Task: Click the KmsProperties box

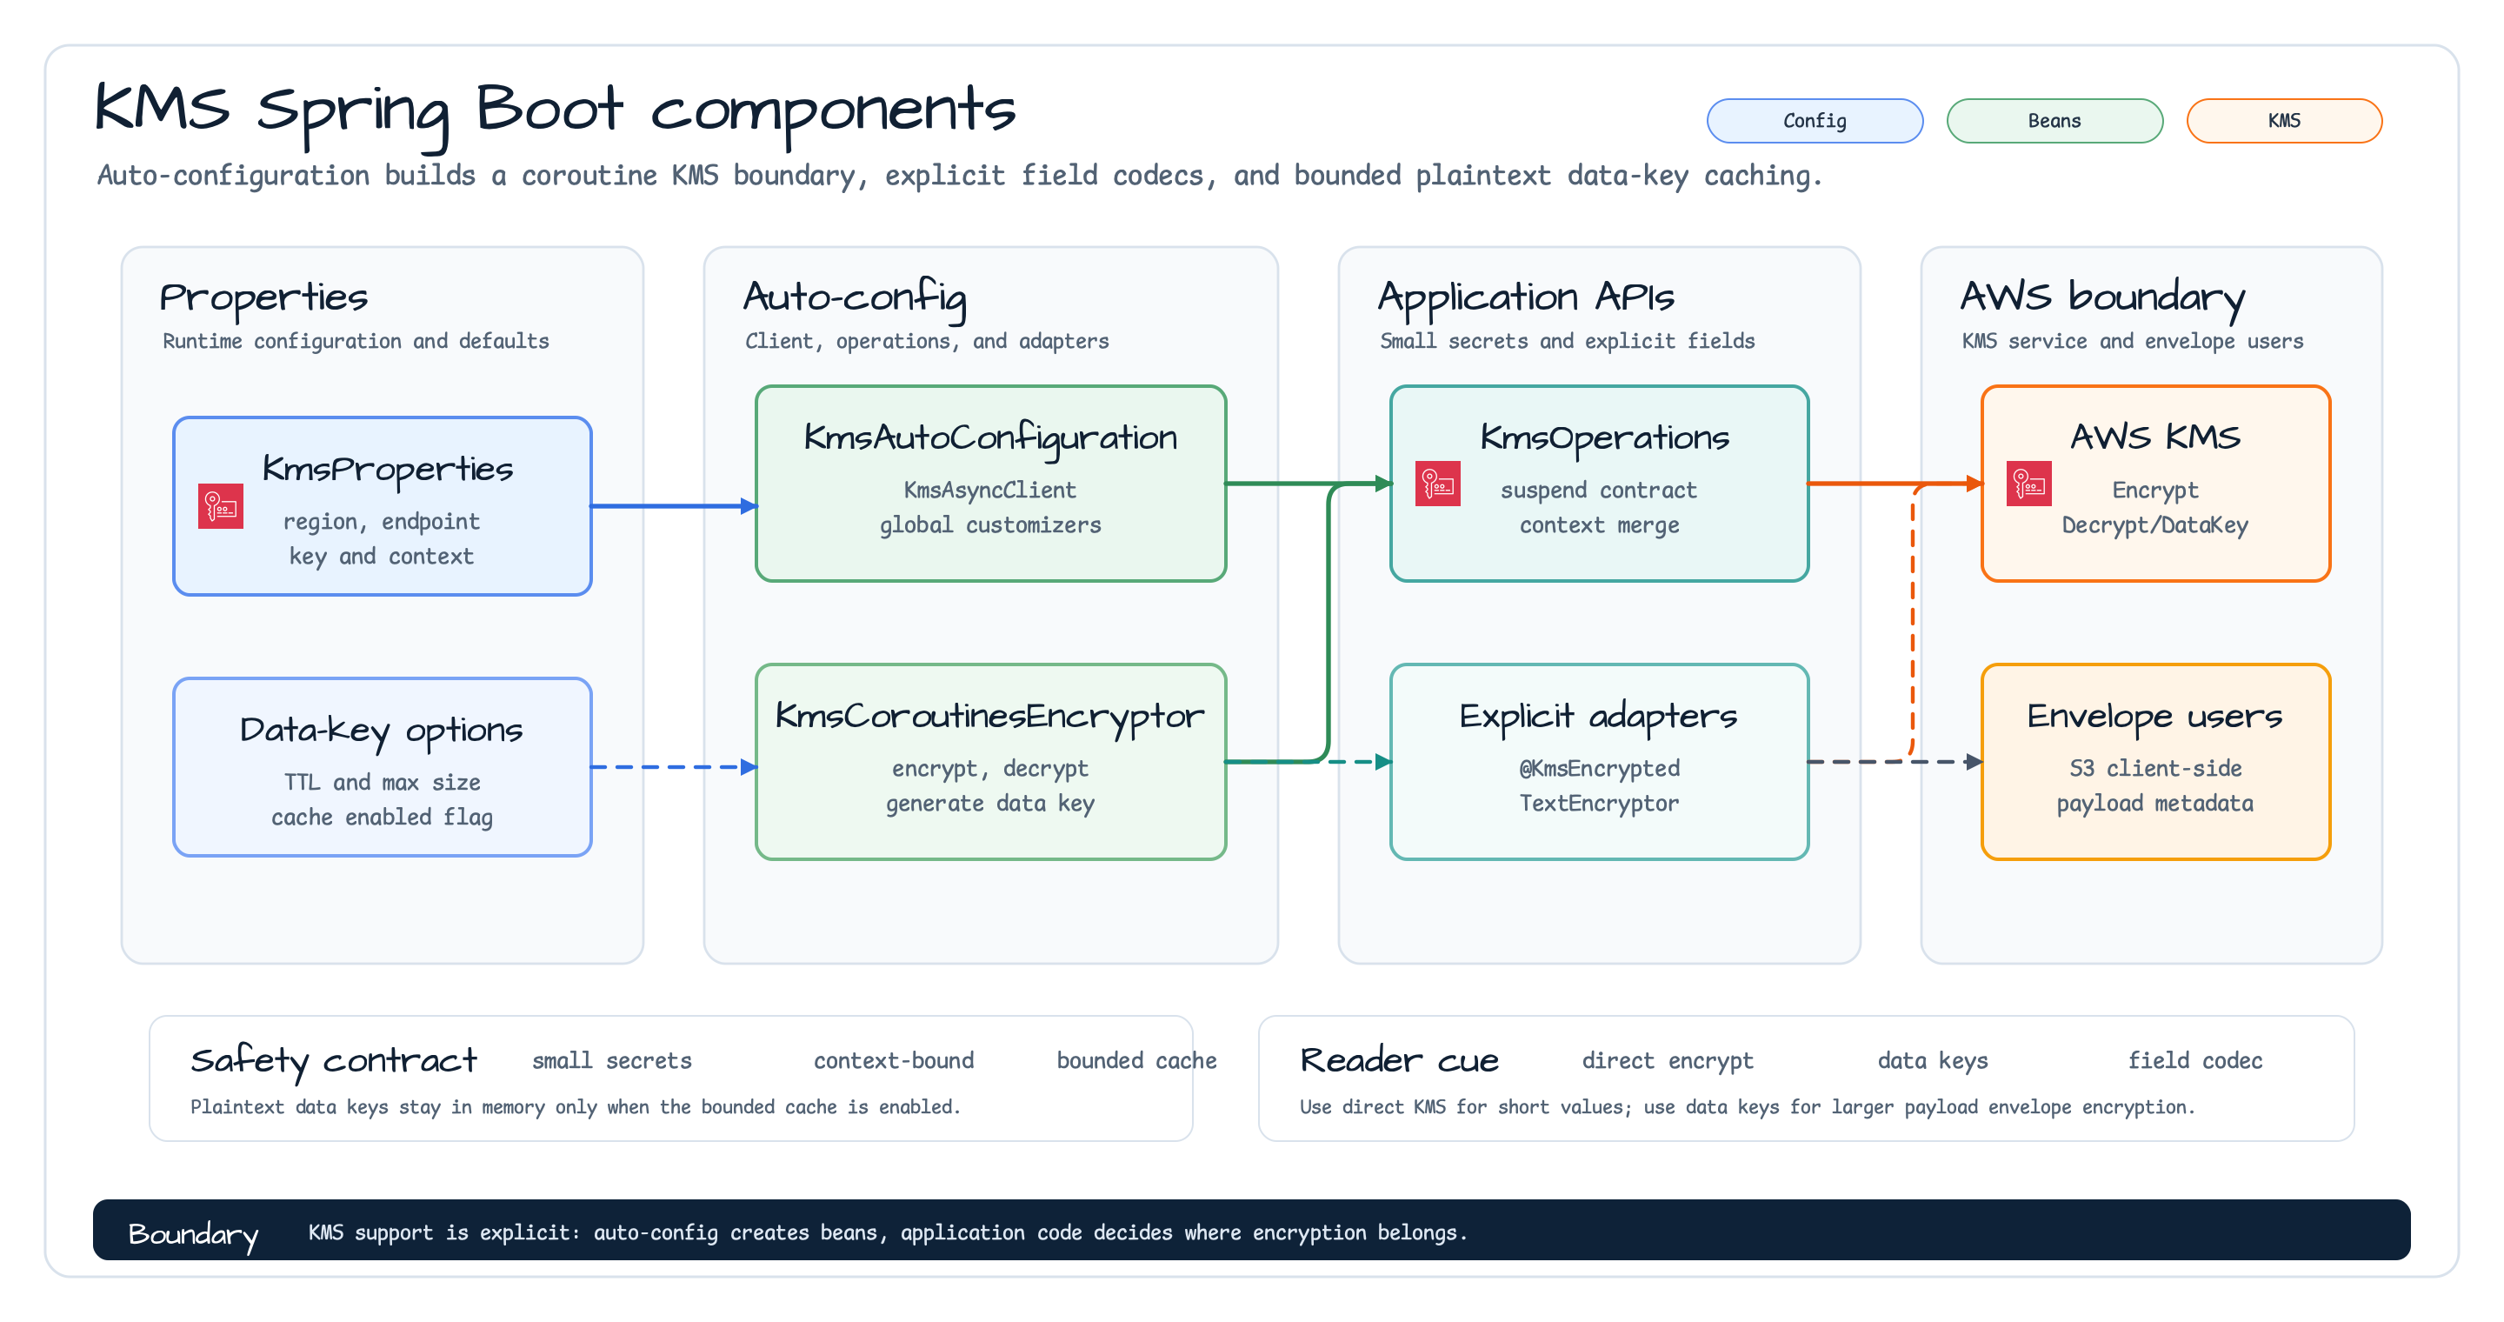Action: [382, 506]
